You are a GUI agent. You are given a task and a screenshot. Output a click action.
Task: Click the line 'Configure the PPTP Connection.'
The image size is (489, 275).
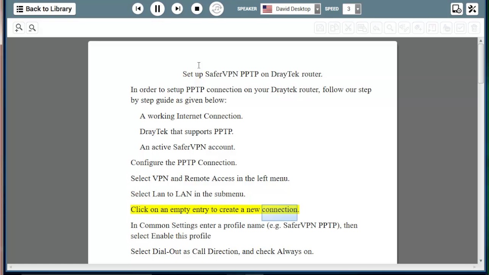(x=184, y=163)
